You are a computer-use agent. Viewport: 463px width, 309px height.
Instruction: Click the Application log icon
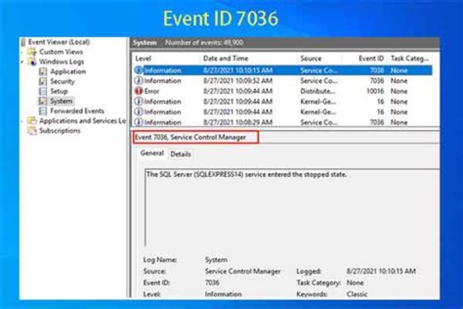(x=43, y=71)
